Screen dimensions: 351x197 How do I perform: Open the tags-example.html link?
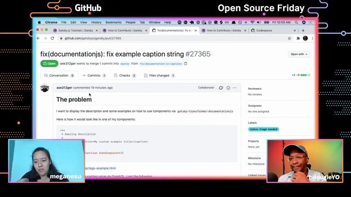(100, 168)
